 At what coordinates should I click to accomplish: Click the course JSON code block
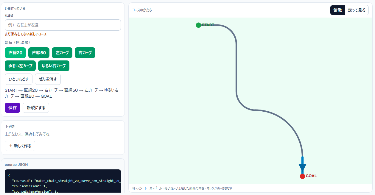point(63,181)
